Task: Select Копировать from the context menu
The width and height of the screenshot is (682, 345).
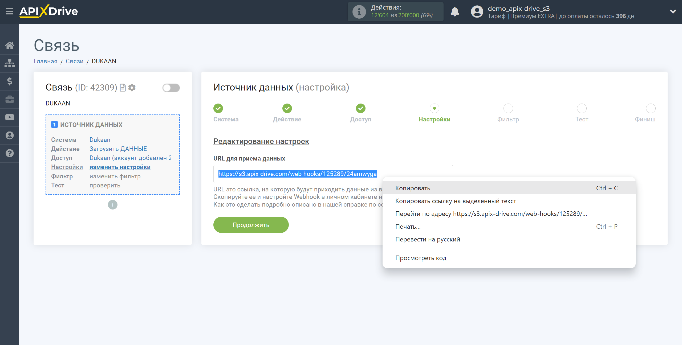Action: click(413, 188)
